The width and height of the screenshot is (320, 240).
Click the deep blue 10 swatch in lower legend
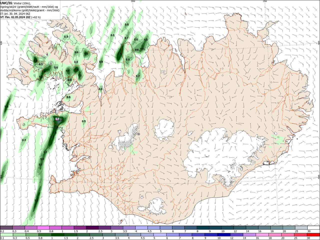224,235
